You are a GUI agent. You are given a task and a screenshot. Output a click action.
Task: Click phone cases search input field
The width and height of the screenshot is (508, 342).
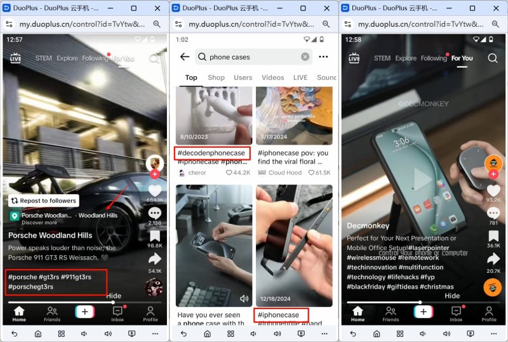tap(253, 57)
